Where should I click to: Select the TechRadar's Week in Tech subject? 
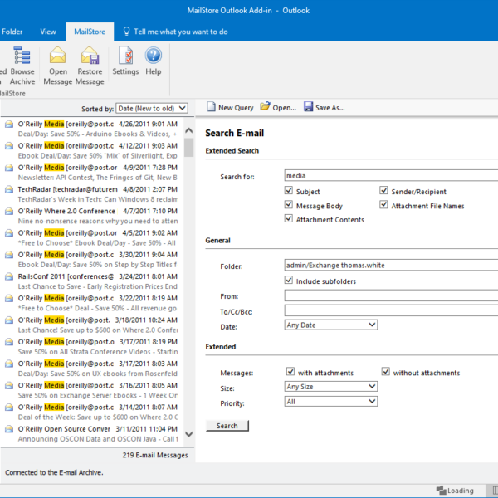pos(97,199)
